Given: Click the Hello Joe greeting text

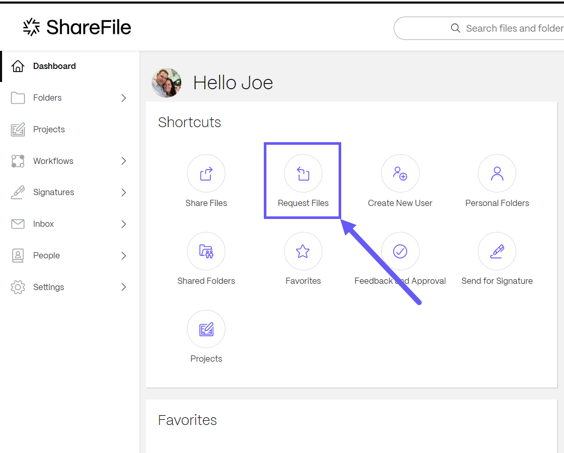Looking at the screenshot, I should (x=233, y=83).
